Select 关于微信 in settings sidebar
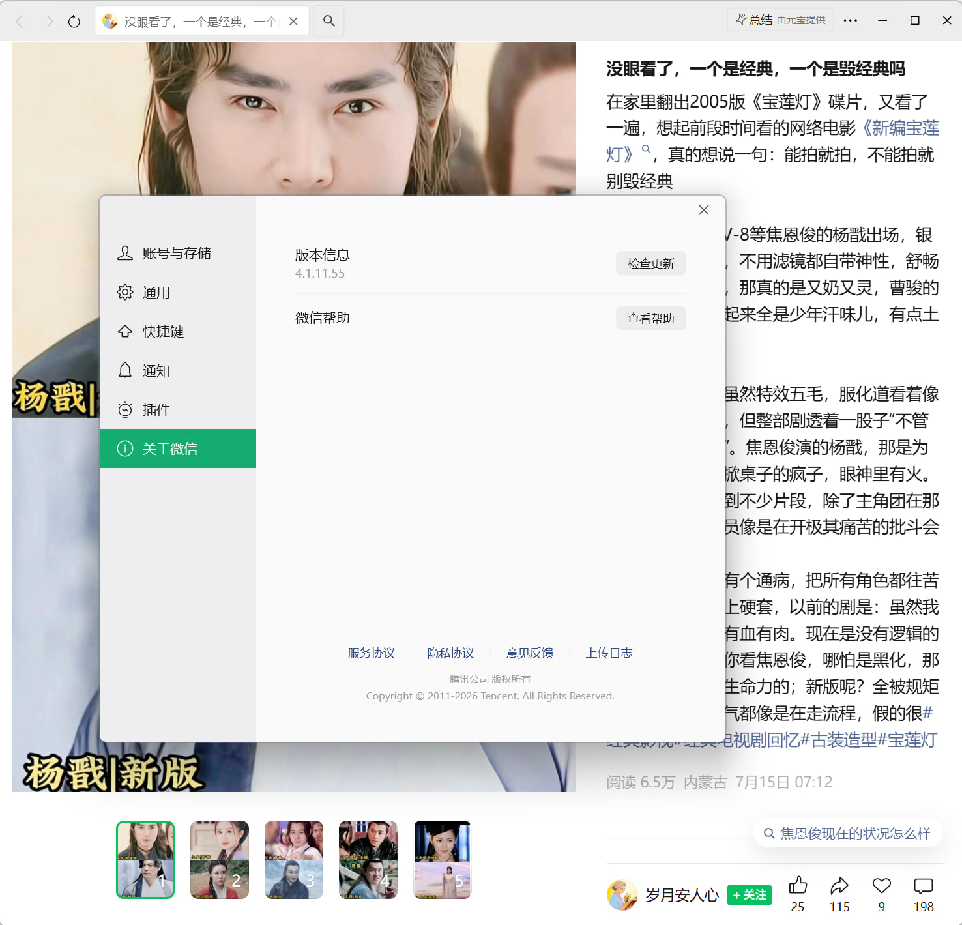 pos(178,448)
